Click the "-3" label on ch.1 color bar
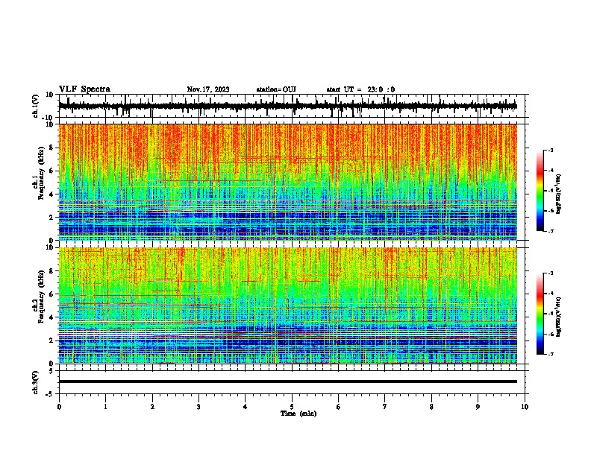 (551, 150)
